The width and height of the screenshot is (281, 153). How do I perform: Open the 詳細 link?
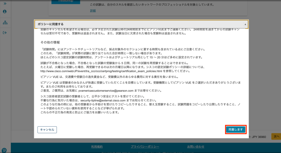pos(93,11)
